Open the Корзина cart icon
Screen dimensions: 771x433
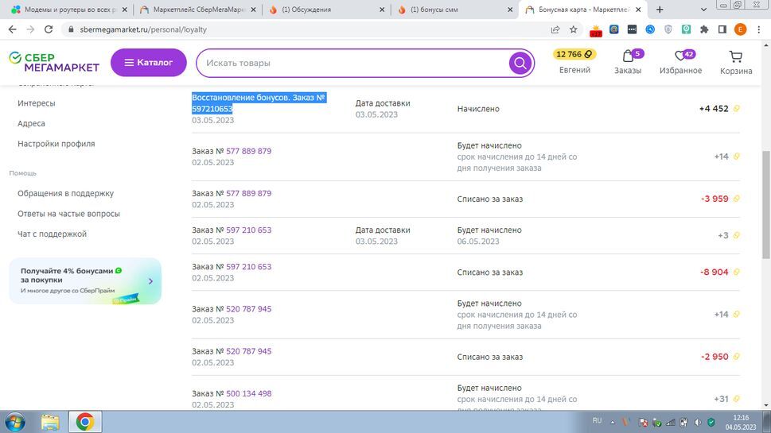(x=736, y=56)
